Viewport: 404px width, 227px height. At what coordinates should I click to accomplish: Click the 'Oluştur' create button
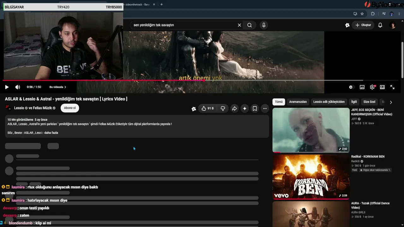pyautogui.click(x=363, y=25)
